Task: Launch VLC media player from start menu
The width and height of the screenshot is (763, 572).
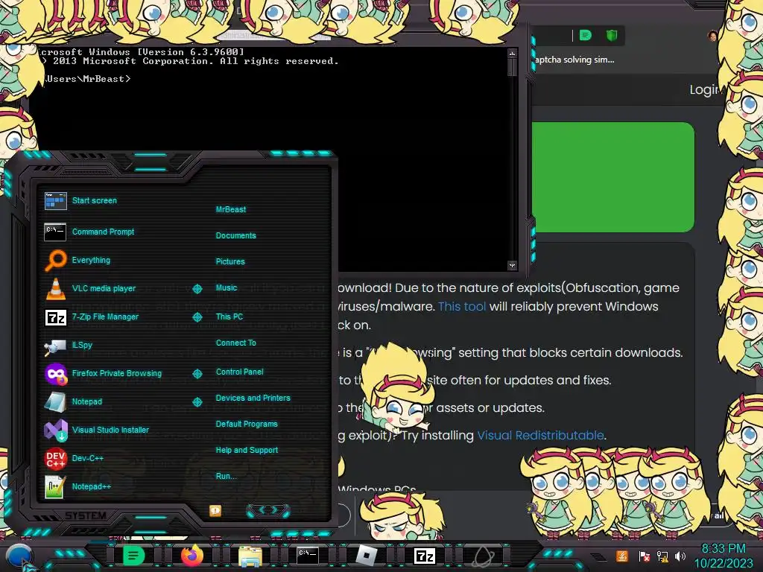Action: [90, 288]
